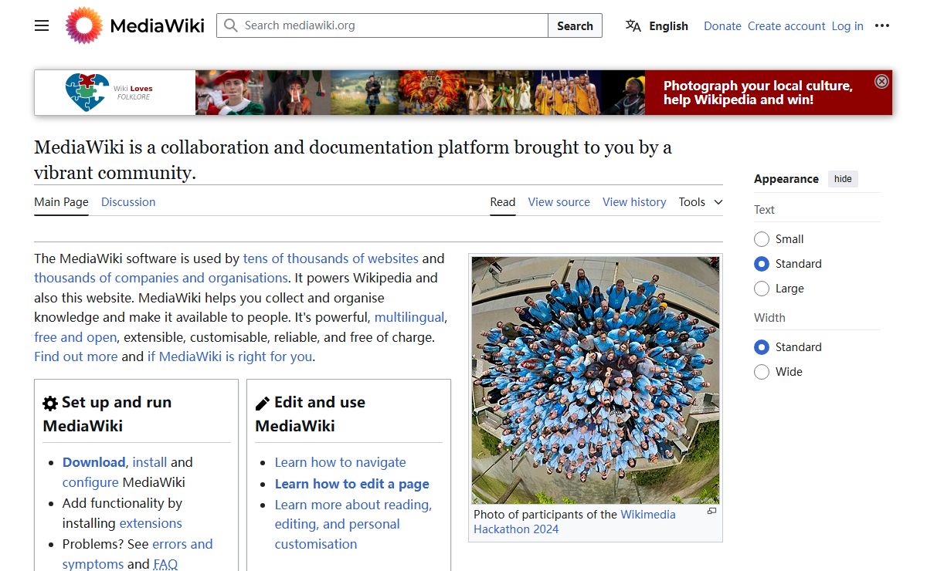The image size is (927, 571).
Task: Click the Find out more link
Action: 76,356
